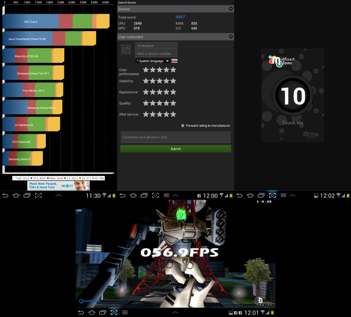Tap the Nickname input field
Screen dimensions: 351x317
[x=156, y=46]
